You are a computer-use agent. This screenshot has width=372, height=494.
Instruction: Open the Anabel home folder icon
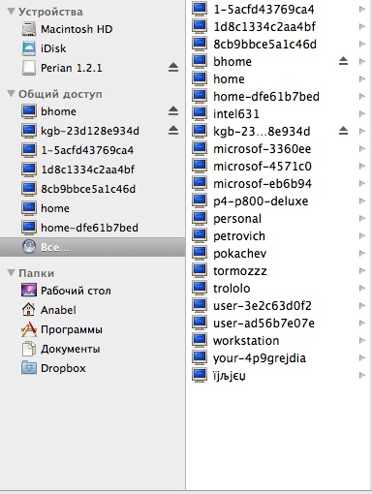click(29, 309)
